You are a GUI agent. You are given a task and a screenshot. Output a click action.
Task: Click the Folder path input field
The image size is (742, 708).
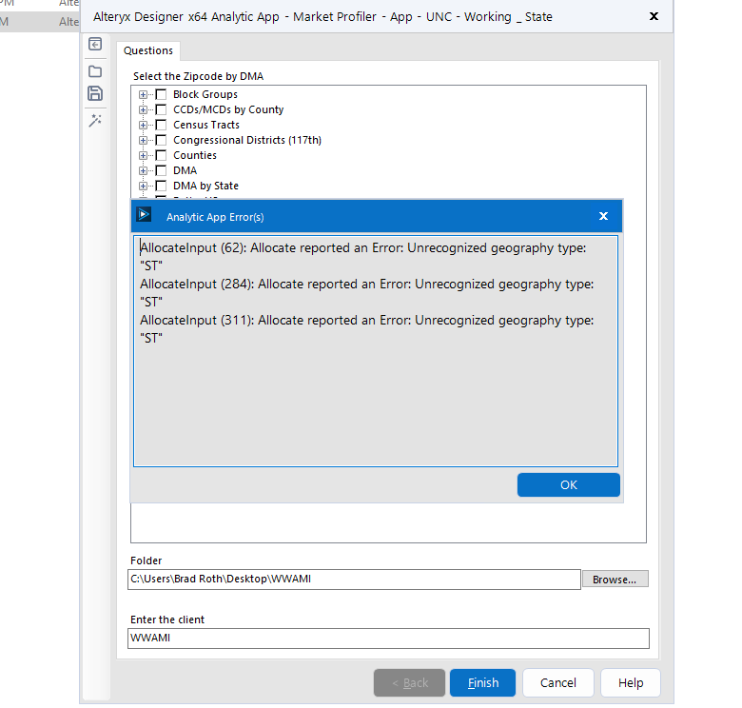point(354,580)
